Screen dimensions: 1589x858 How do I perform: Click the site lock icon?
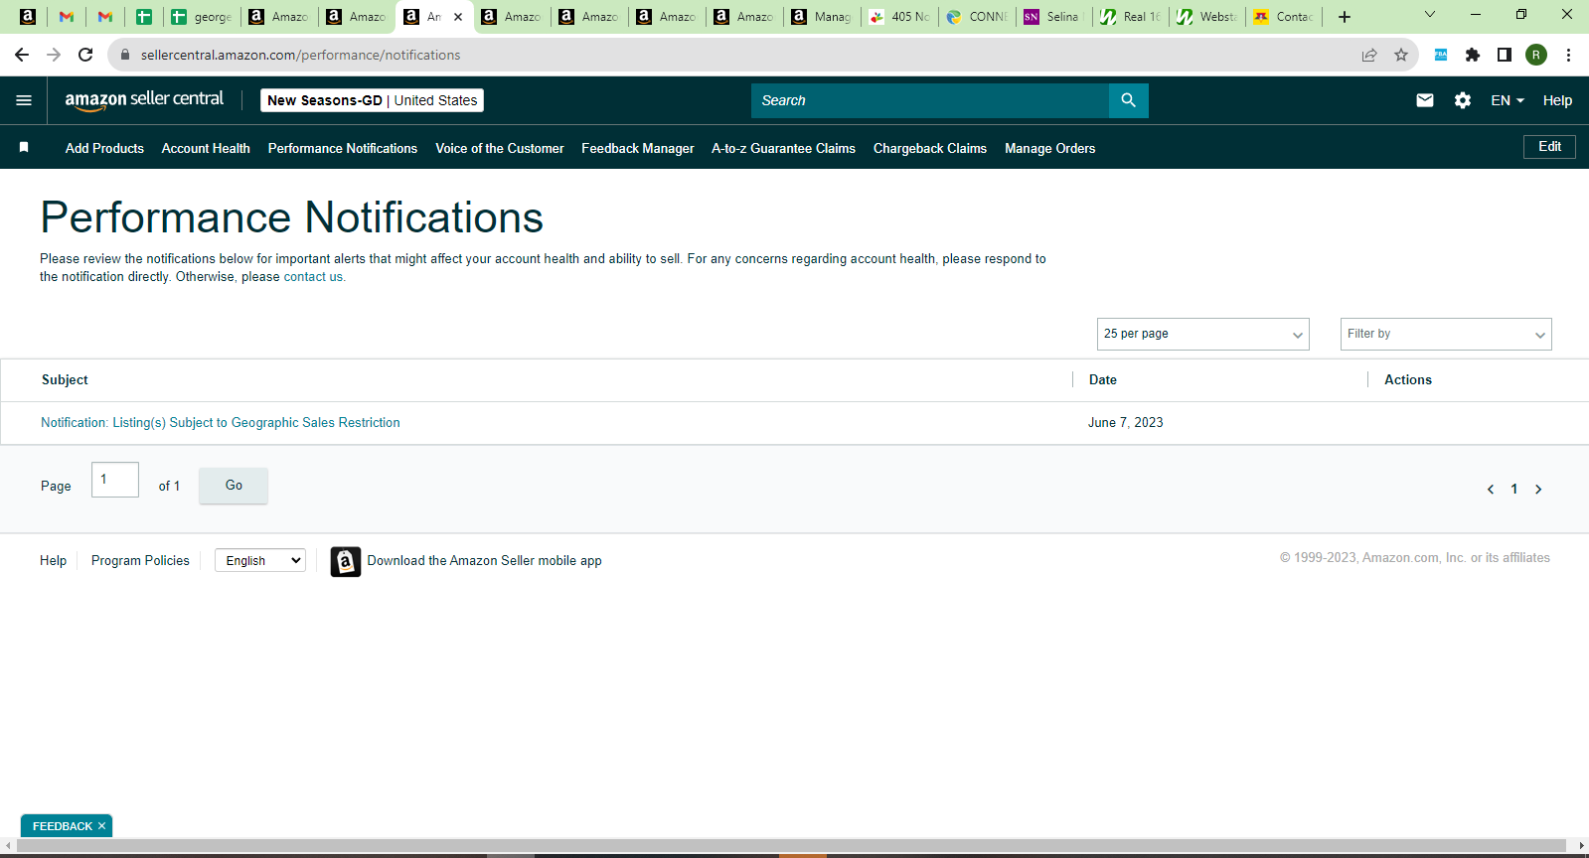tap(125, 55)
